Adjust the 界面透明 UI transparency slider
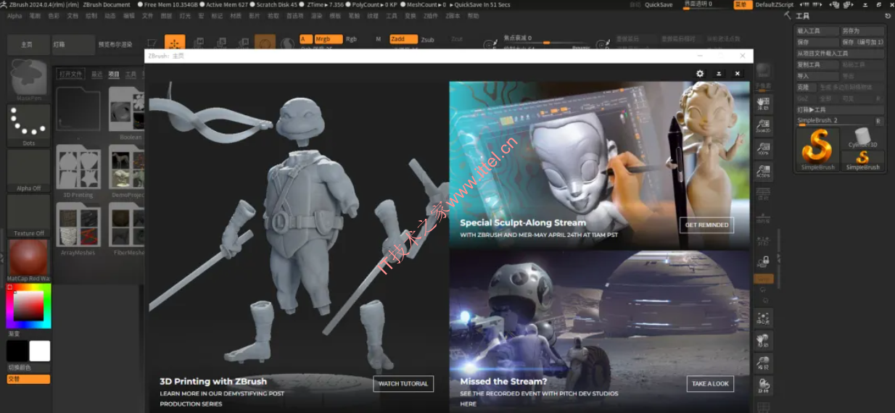Screen dimensions: 895x413 click(706, 4)
